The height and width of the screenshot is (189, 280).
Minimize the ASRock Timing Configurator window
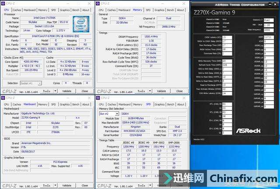click(x=269, y=5)
